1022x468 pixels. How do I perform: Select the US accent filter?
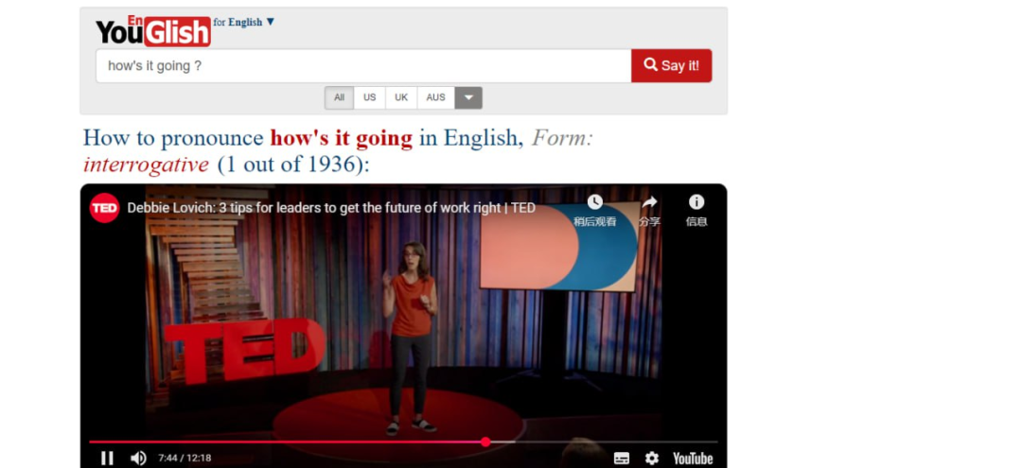(369, 97)
